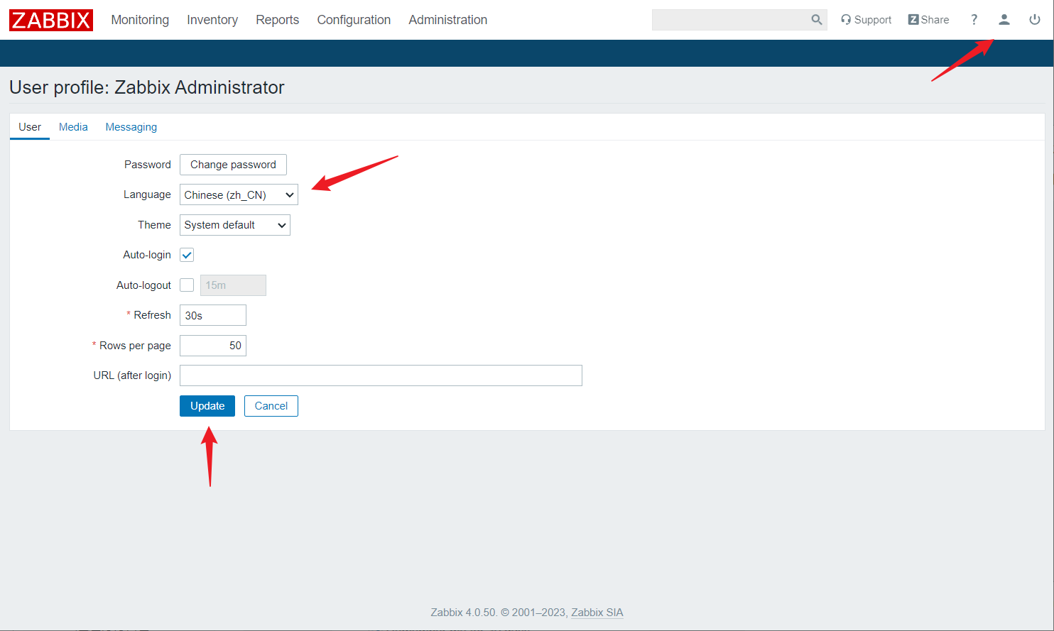Switch to the Messaging tab
This screenshot has height=631, width=1054.
click(131, 127)
